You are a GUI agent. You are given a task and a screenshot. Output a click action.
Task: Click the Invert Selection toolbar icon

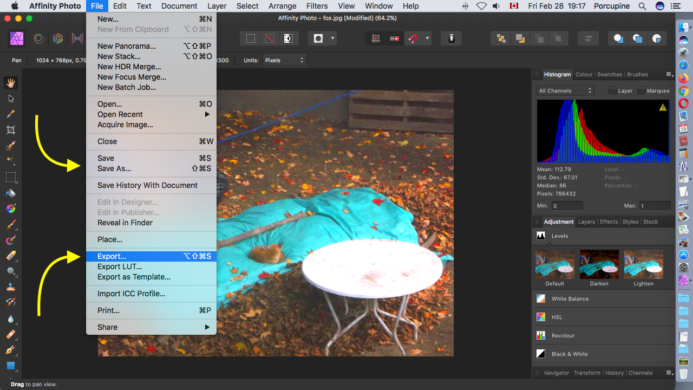tap(288, 38)
